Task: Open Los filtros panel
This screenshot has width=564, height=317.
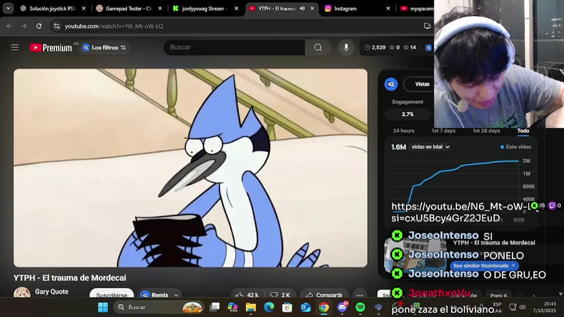Action: click(104, 48)
